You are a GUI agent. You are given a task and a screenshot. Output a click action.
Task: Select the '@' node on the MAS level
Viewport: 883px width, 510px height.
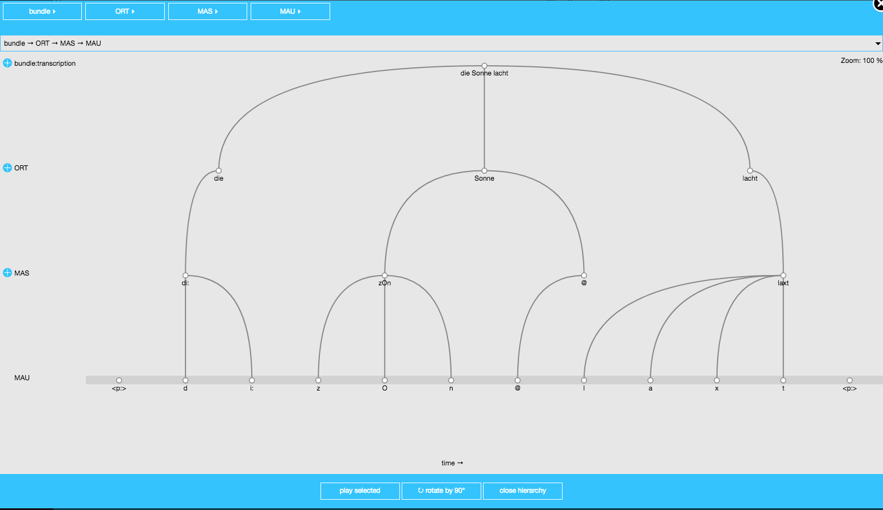point(584,274)
